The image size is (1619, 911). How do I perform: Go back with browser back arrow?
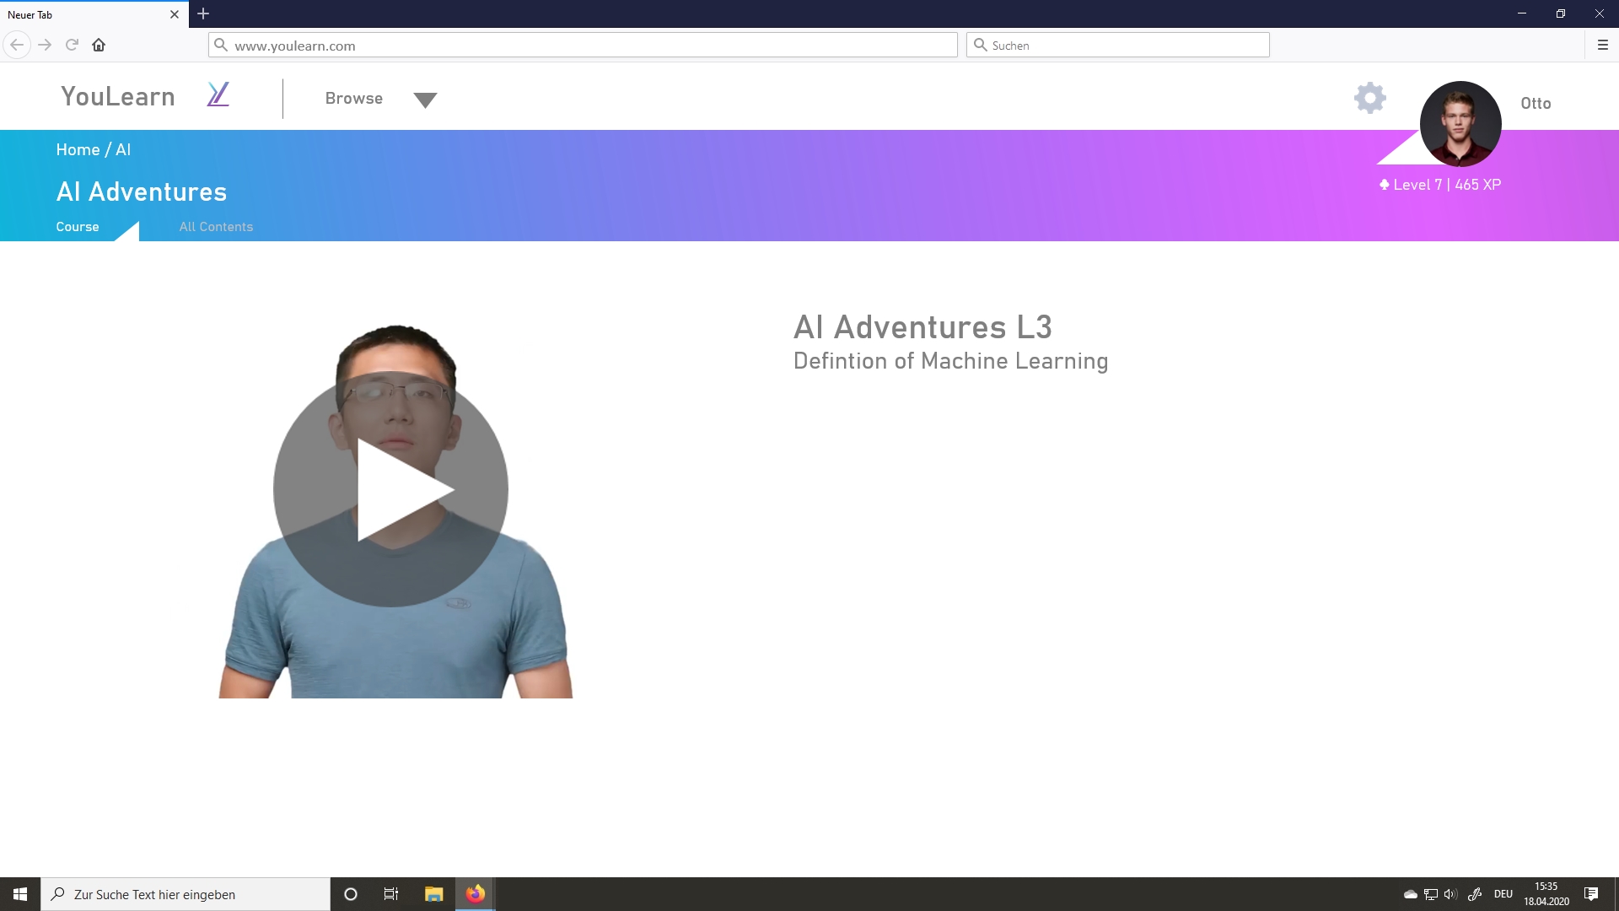coord(17,46)
